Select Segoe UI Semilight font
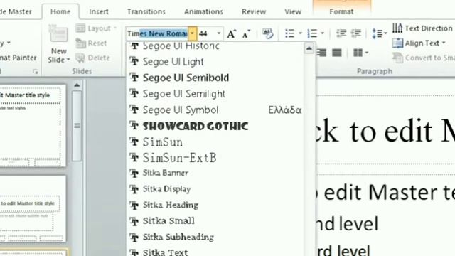The image size is (455, 256). click(x=215, y=94)
